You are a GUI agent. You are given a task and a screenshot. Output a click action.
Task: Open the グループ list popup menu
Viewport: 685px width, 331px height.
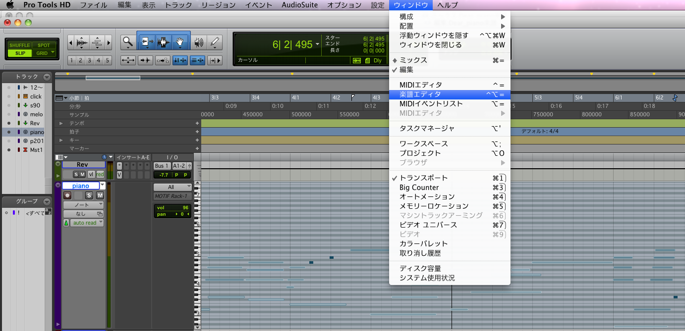click(47, 201)
